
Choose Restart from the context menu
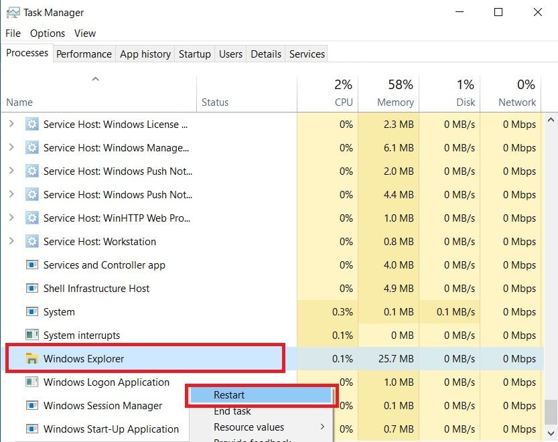click(x=261, y=395)
